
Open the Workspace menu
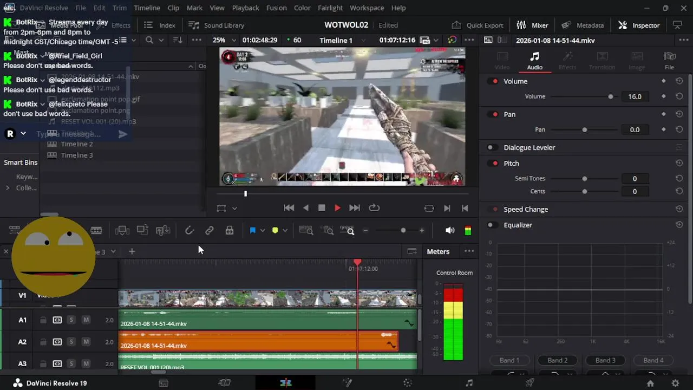[367, 8]
